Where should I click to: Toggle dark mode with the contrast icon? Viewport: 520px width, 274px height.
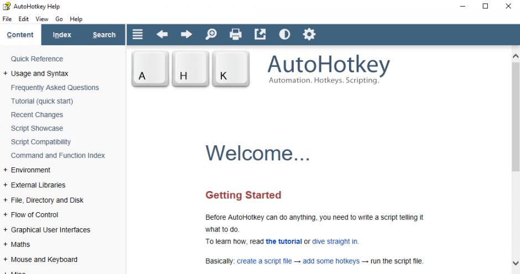click(x=284, y=34)
